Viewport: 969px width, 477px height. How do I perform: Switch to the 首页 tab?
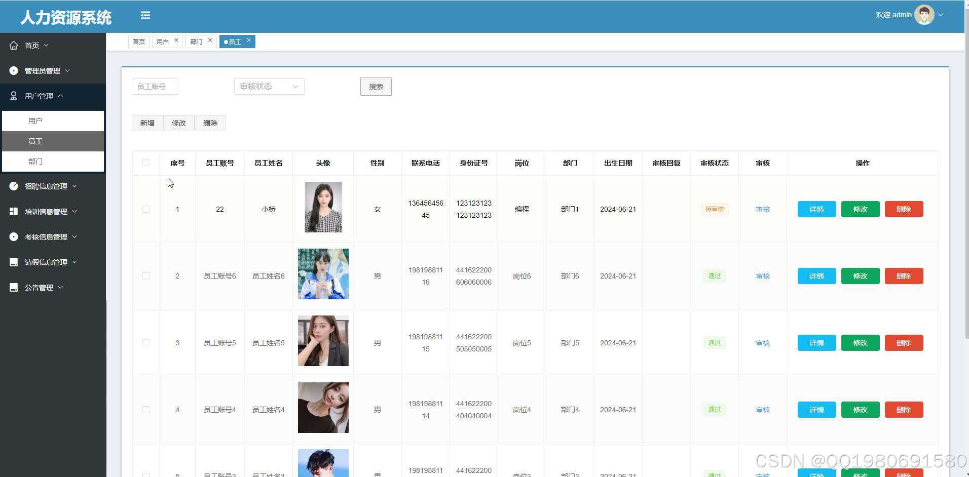point(139,42)
